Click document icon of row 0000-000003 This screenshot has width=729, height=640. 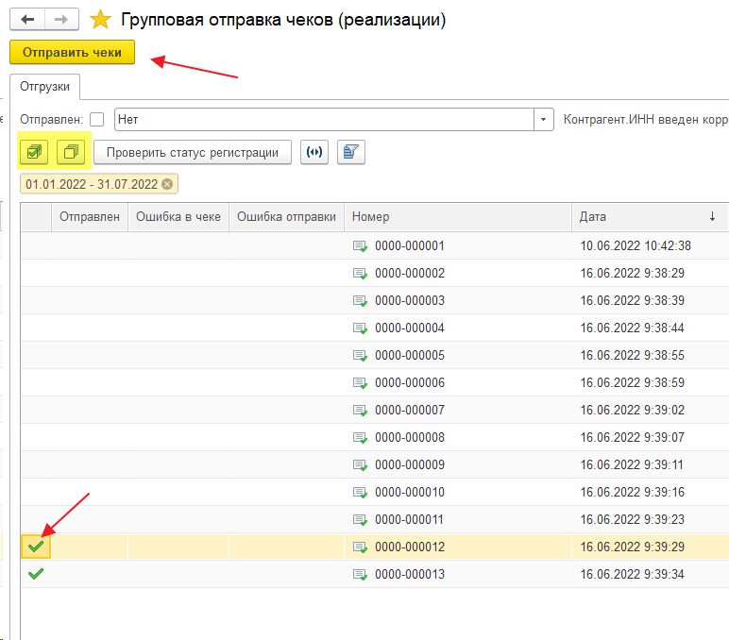tap(360, 301)
